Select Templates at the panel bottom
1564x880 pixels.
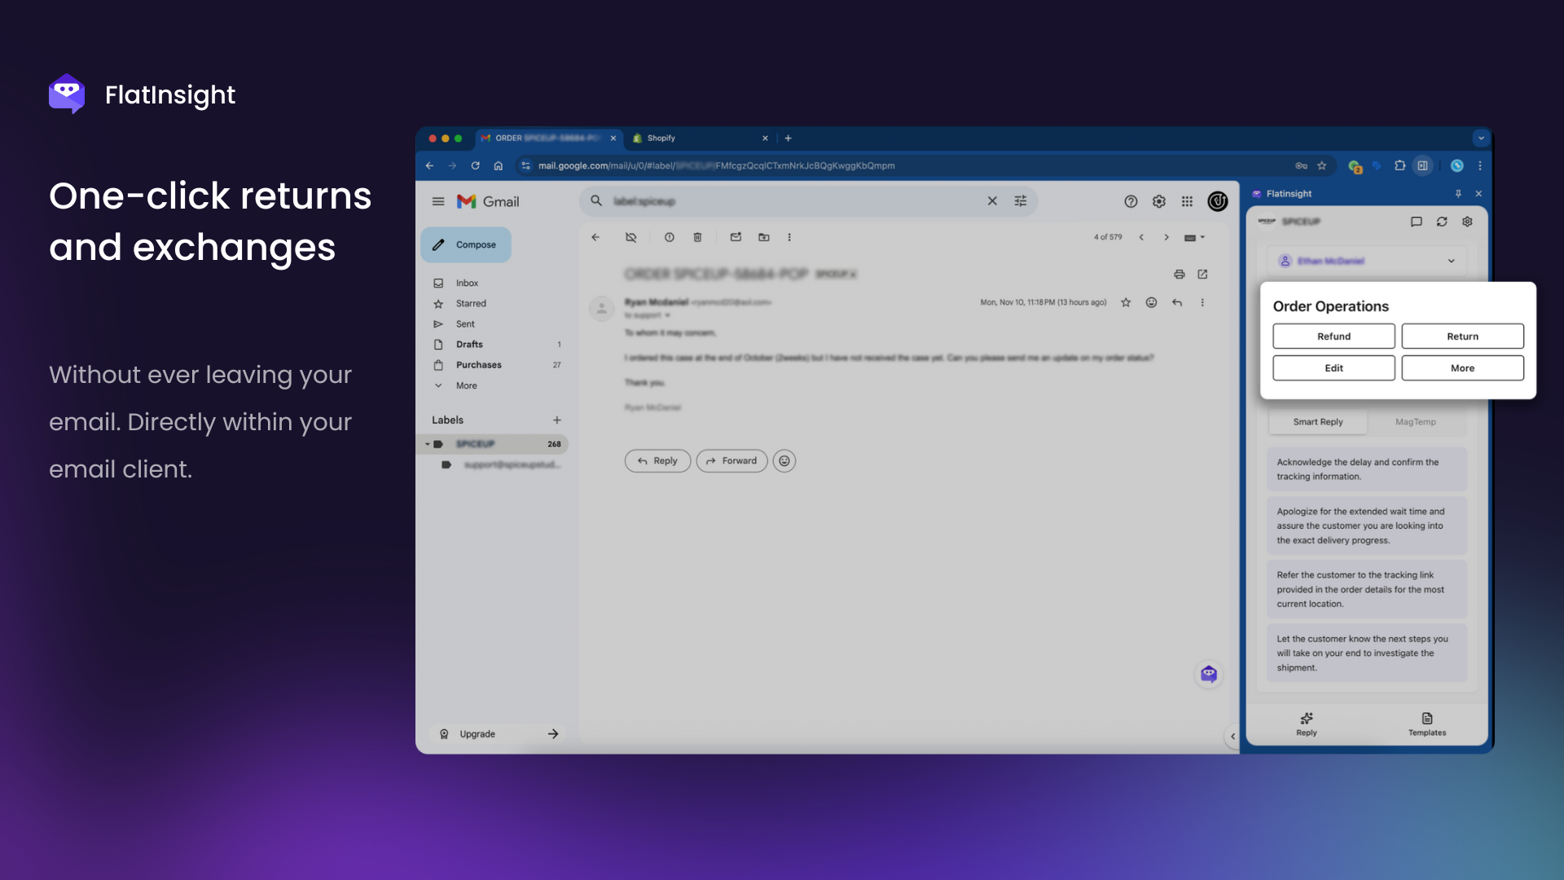[x=1426, y=724]
